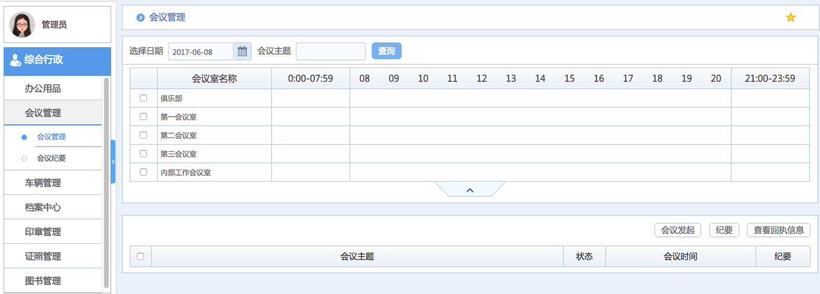
Task: Expand the 车辆管理 menu section
Action: (x=43, y=183)
